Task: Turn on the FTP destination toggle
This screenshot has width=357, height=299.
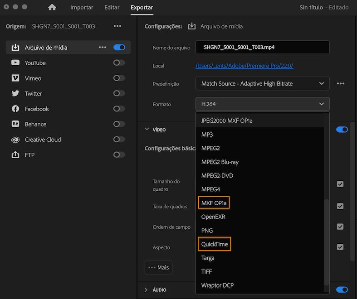Action: coord(119,155)
